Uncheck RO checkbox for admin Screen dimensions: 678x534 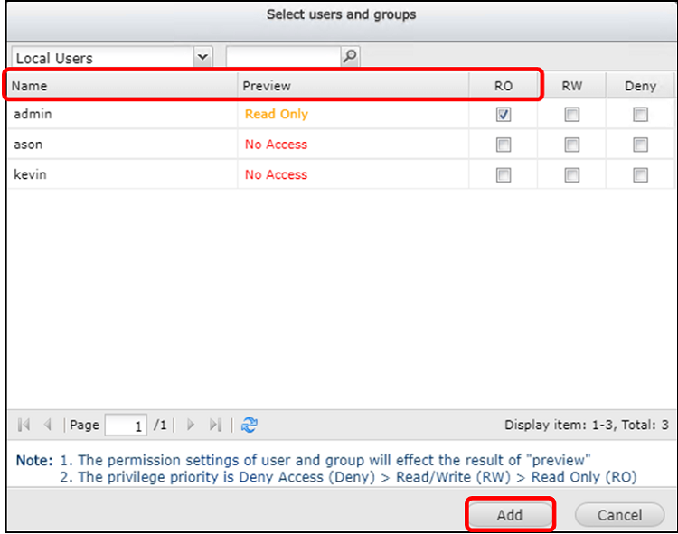[x=504, y=115]
